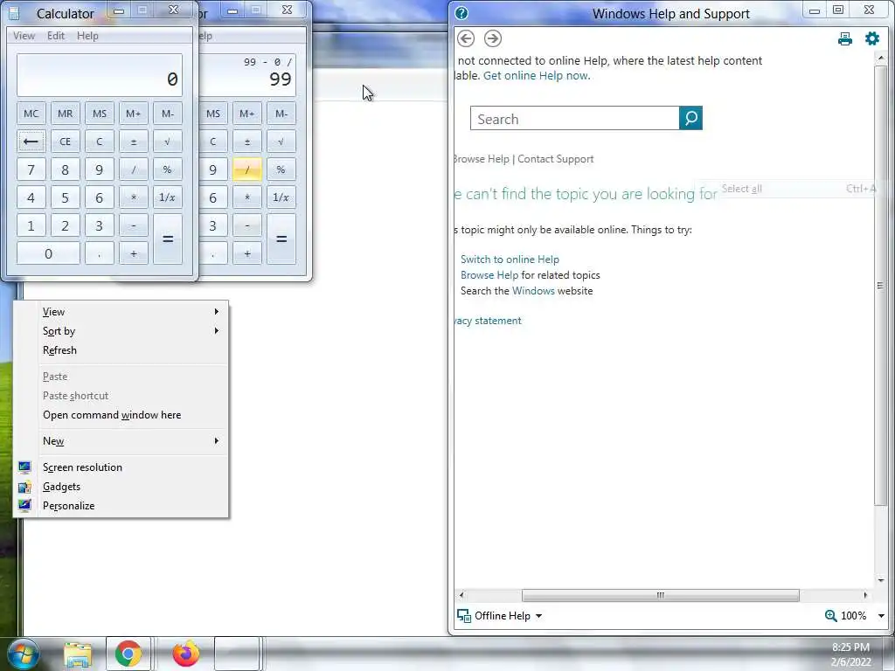
Task: Click minus key in front Calculator
Action: [134, 225]
